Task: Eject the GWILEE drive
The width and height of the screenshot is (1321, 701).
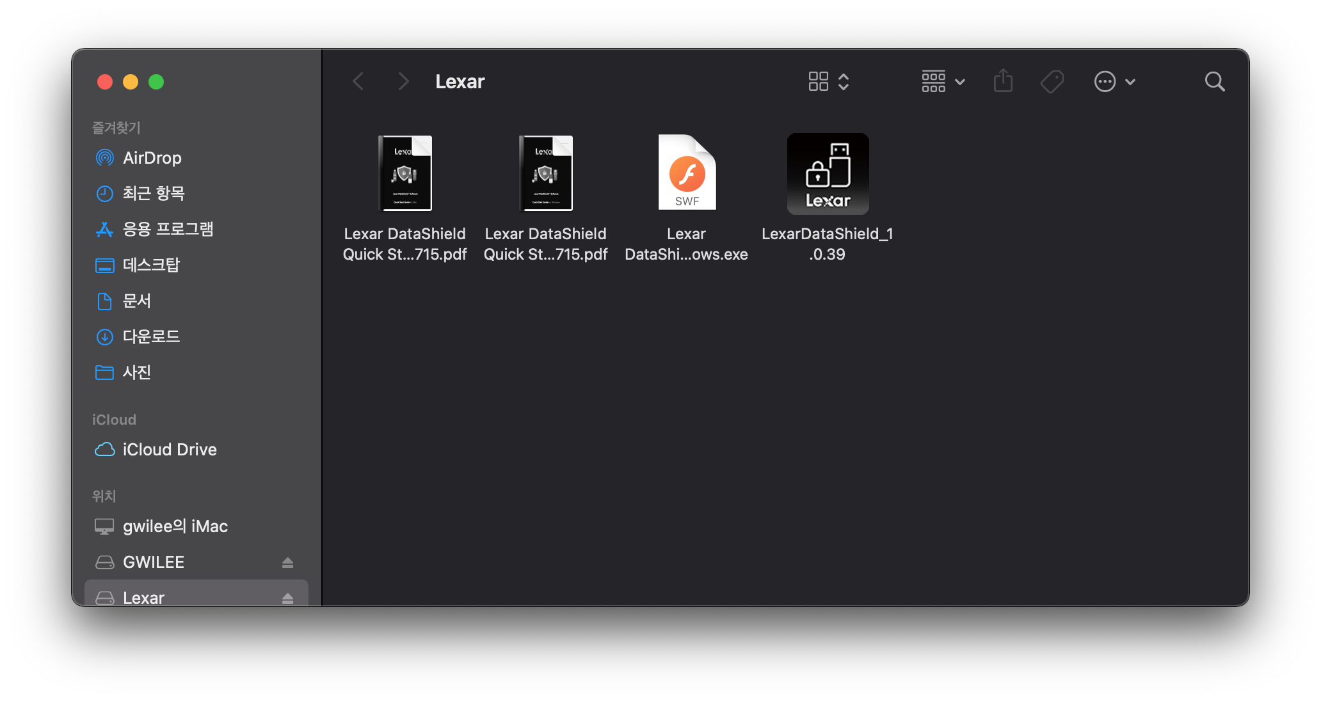Action: point(287,562)
